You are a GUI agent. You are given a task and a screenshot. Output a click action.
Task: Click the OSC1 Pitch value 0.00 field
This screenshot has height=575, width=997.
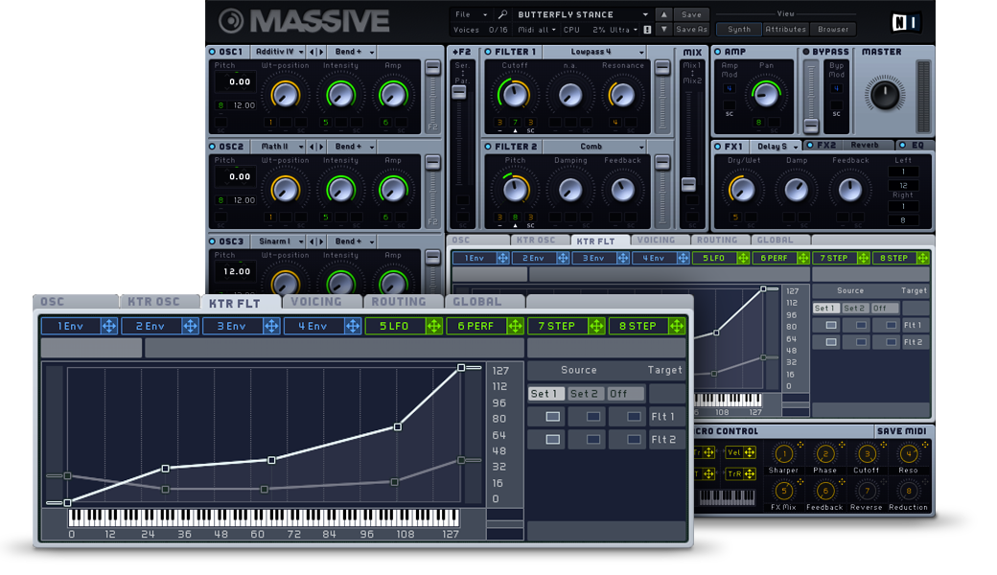click(237, 82)
